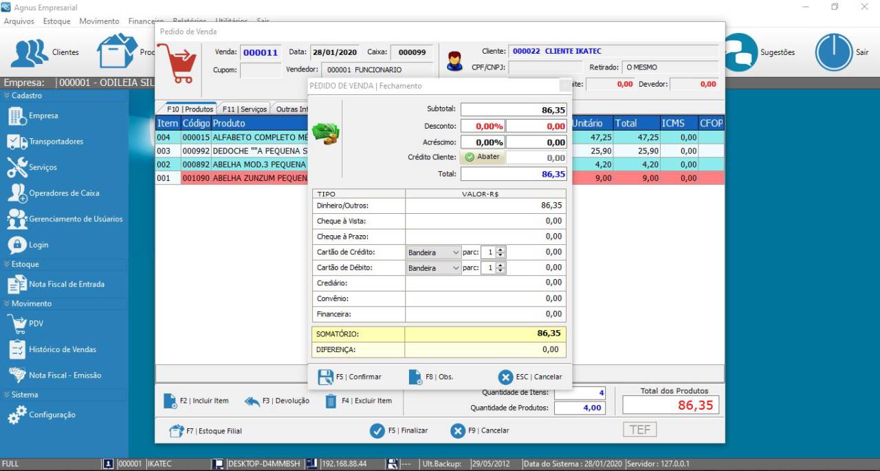880x471 pixels.
Task: Switch to F11 Serviços tab
Action: click(244, 109)
